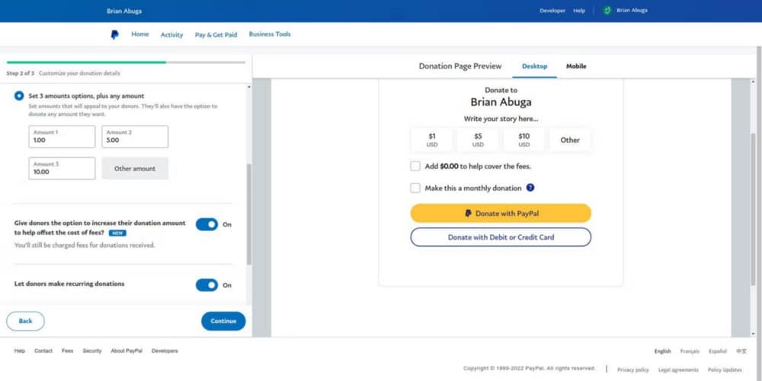Click the footer Contact link
The width and height of the screenshot is (762, 381).
pos(43,351)
